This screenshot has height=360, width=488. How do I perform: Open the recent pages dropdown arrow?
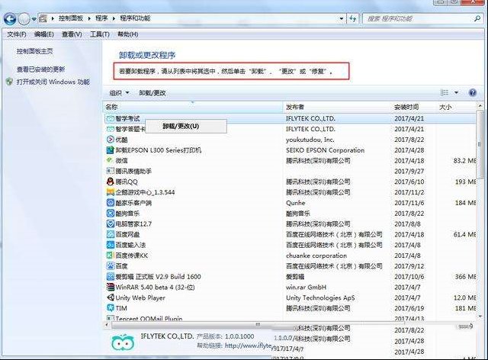(34, 19)
